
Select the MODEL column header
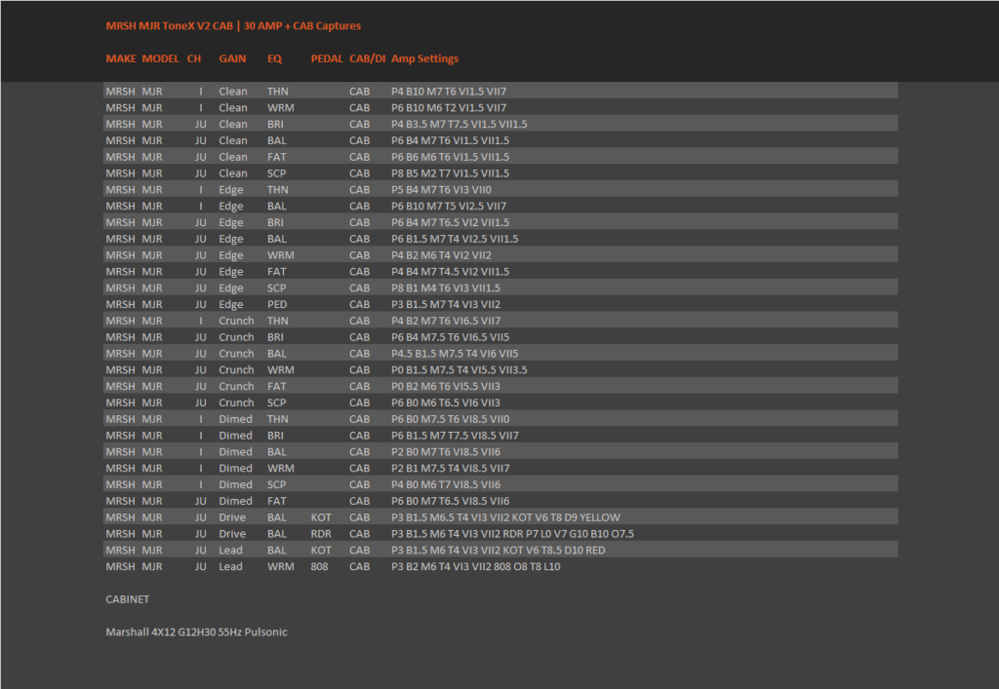161,58
